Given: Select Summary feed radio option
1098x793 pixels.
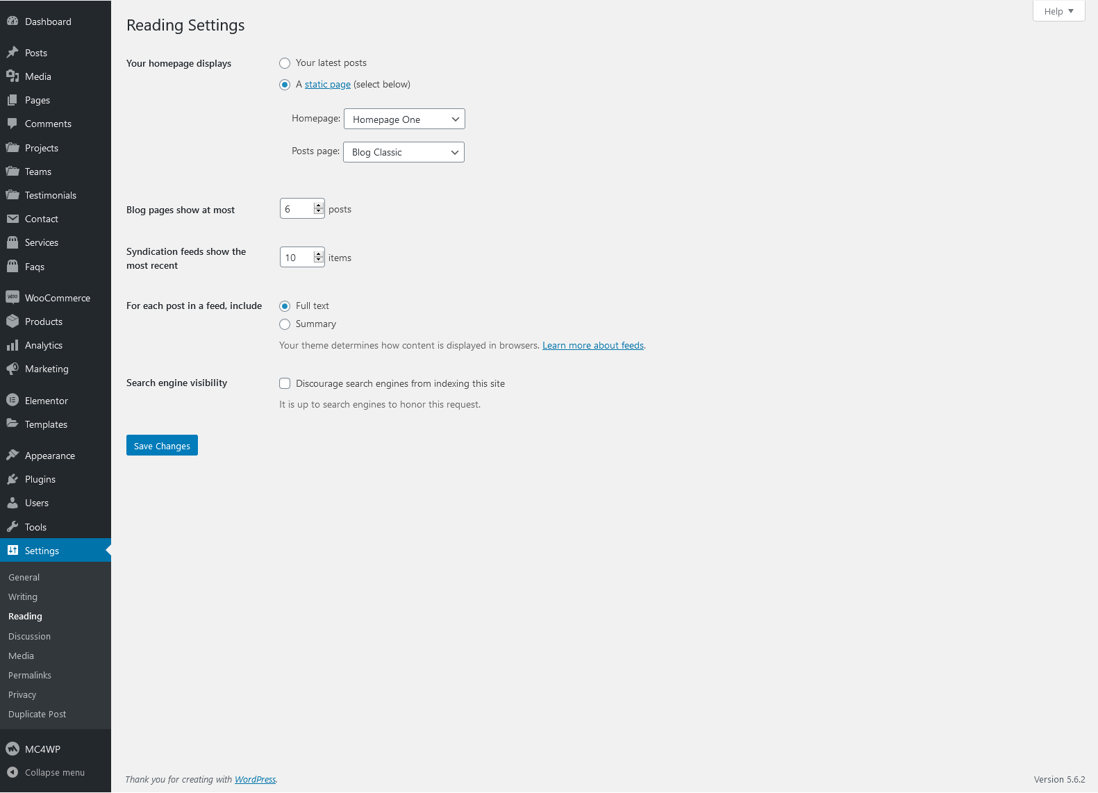Looking at the screenshot, I should pyautogui.click(x=285, y=324).
